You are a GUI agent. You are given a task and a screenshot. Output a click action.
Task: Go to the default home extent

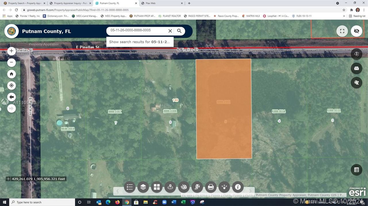pyautogui.click(x=11, y=74)
